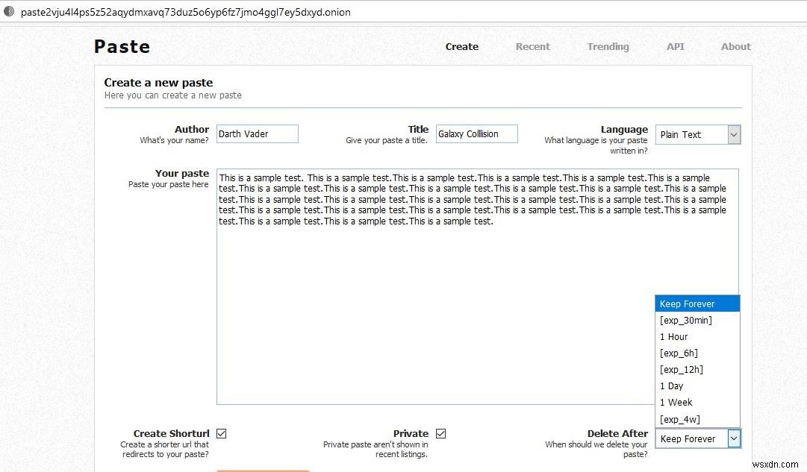Switch to the Create tab
Image resolution: width=807 pixels, height=472 pixels.
coord(461,46)
